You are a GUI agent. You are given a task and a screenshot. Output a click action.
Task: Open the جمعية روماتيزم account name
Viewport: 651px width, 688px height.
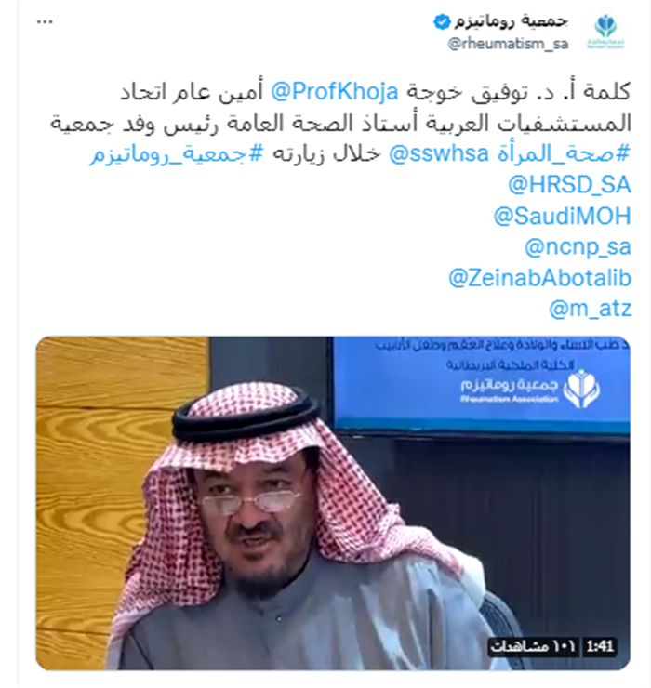point(511,21)
